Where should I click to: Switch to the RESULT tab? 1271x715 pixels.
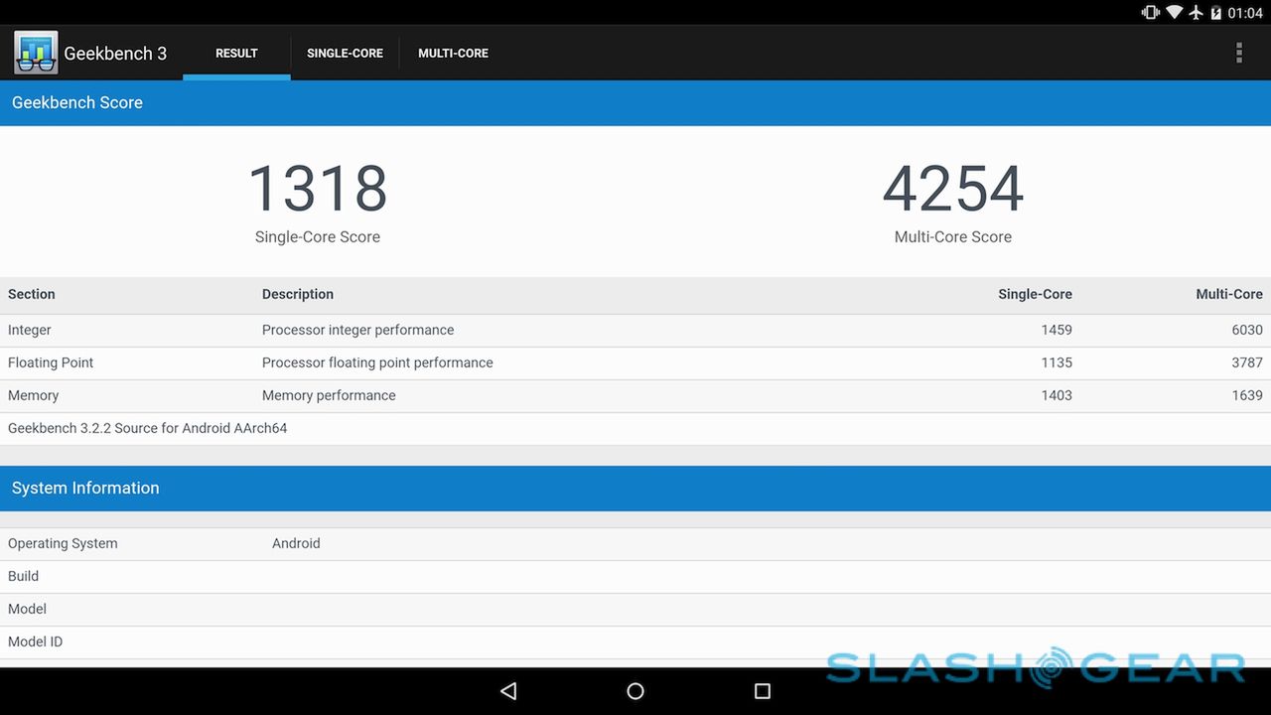click(x=236, y=54)
